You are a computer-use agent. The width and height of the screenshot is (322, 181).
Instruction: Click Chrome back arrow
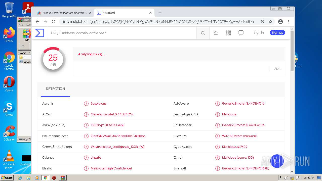click(x=37, y=22)
